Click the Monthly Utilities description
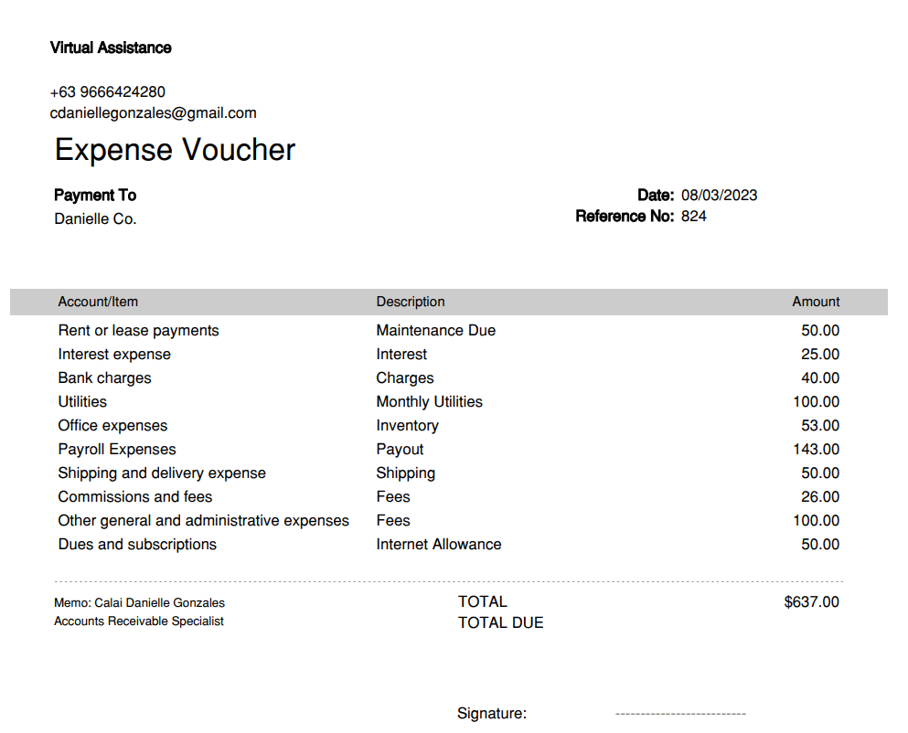 pos(429,402)
